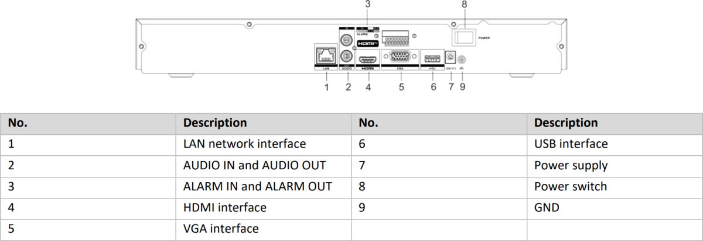Click the alarm terminal block
This screenshot has height=241, width=703.
(396, 39)
